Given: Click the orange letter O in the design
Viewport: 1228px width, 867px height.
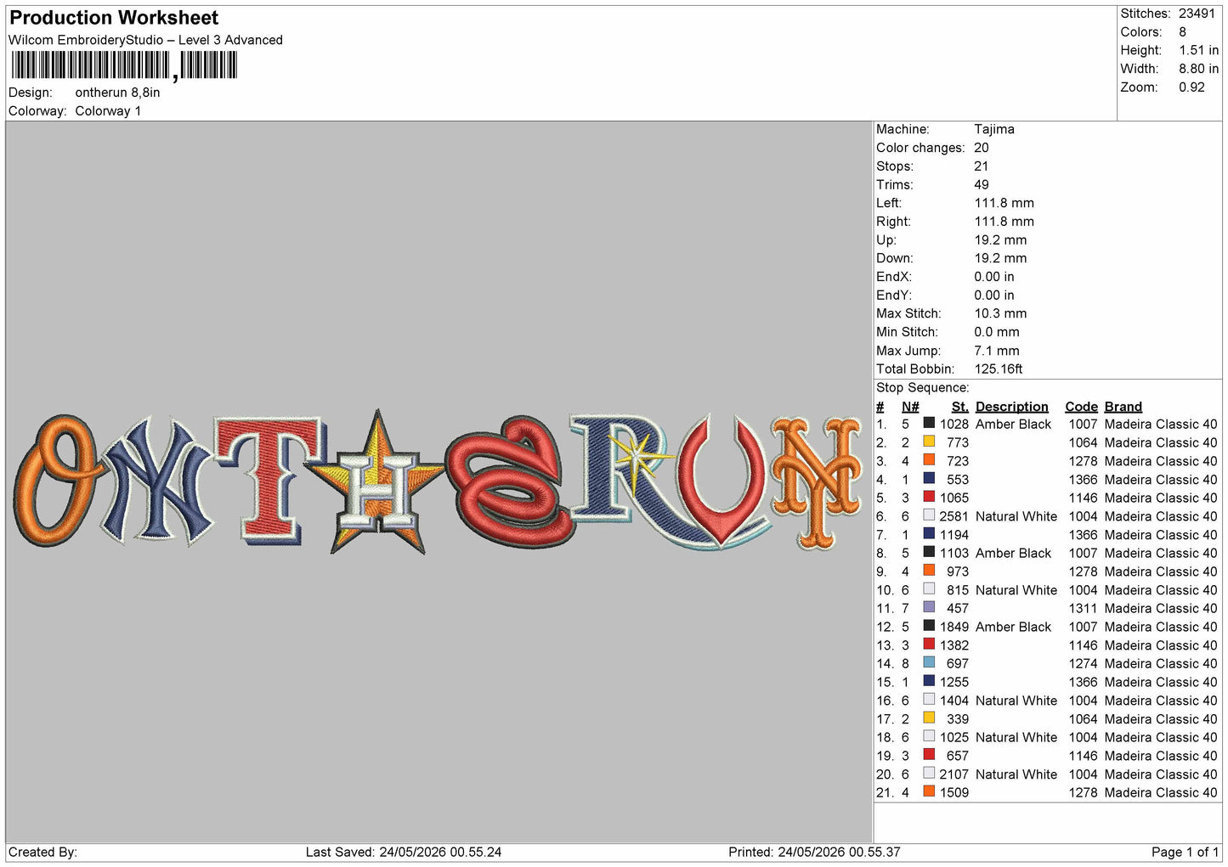Looking at the screenshot, I should (x=58, y=481).
